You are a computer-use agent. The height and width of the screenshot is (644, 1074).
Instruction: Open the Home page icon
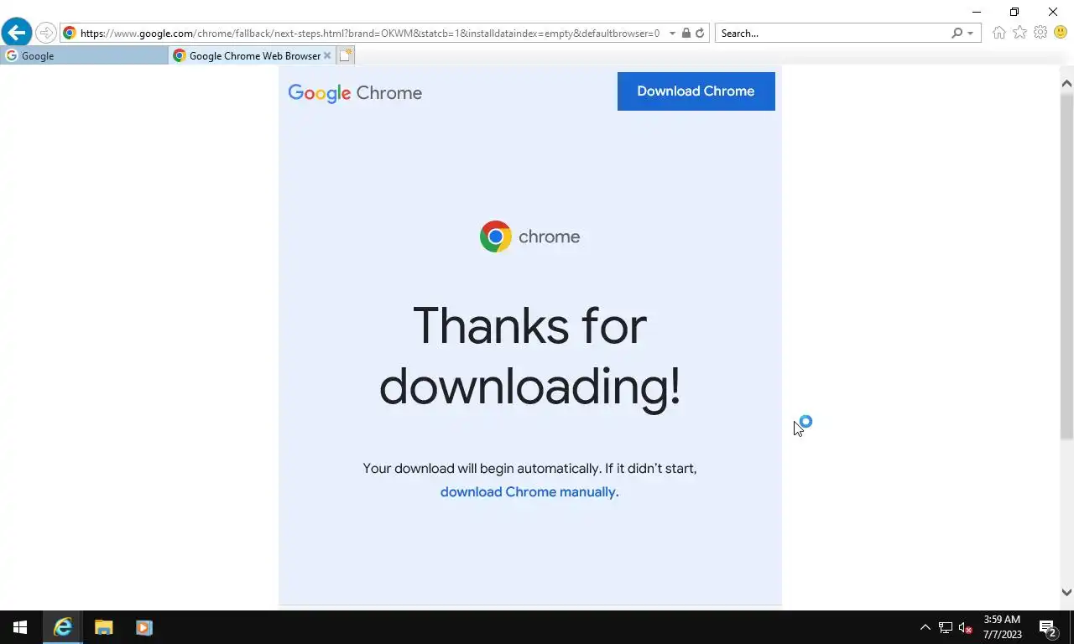pos(998,33)
